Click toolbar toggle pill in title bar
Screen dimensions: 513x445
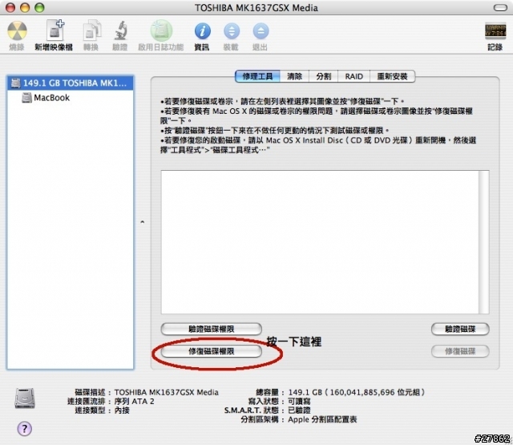(x=500, y=7)
